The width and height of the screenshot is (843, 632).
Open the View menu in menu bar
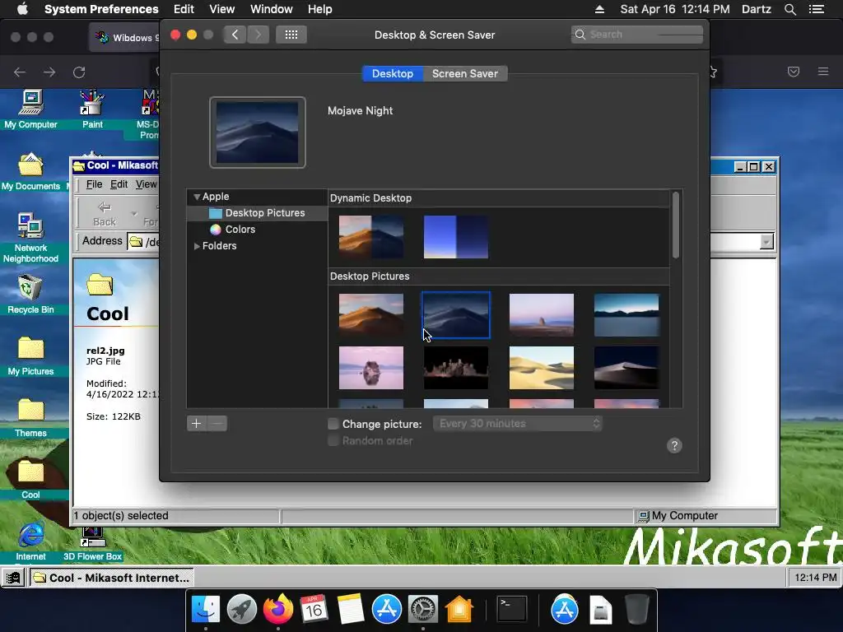click(x=222, y=9)
